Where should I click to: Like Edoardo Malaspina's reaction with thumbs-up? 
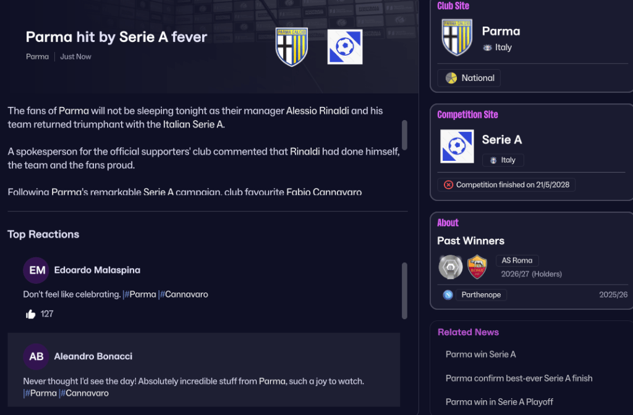[31, 314]
